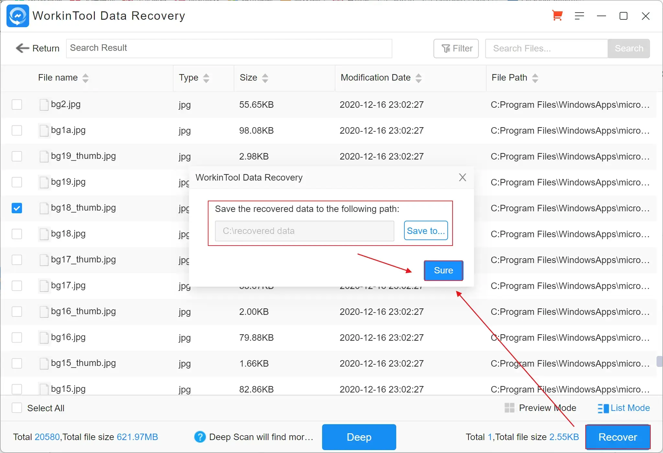
Task: Check the bg18.jpg checkbox
Action: point(17,234)
